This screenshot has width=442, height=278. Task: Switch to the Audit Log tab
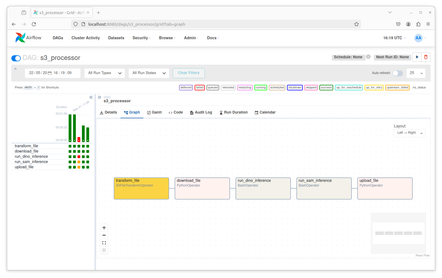[x=201, y=112]
